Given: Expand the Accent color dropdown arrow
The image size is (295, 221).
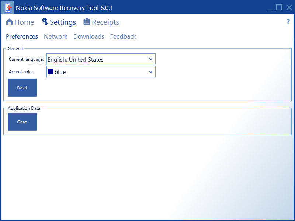Looking at the screenshot, I should click(x=151, y=72).
